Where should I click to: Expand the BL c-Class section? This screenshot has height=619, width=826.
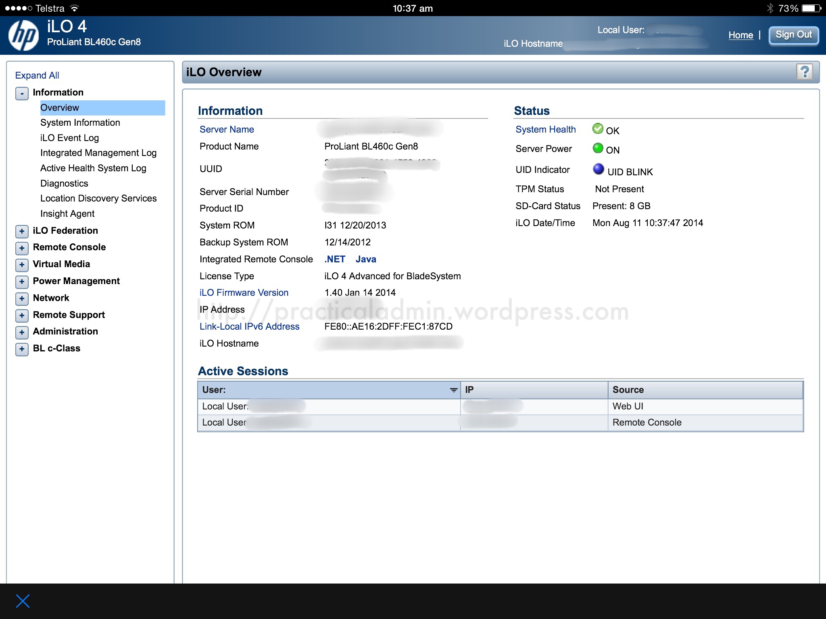[22, 349]
